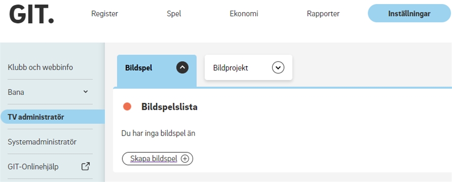Open the Register menu

click(x=105, y=14)
